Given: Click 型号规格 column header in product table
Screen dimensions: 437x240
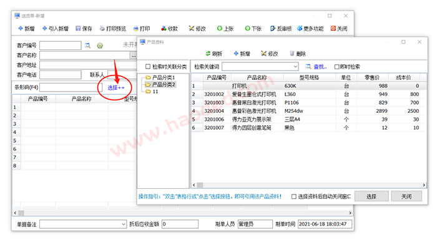Looking at the screenshot, I should (309, 78).
